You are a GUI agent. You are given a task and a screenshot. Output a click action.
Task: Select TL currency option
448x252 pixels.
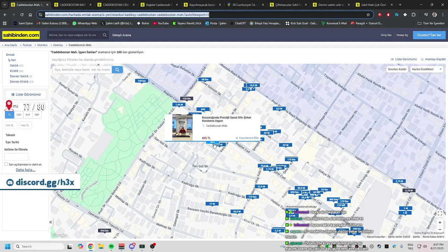click(x=9, y=115)
